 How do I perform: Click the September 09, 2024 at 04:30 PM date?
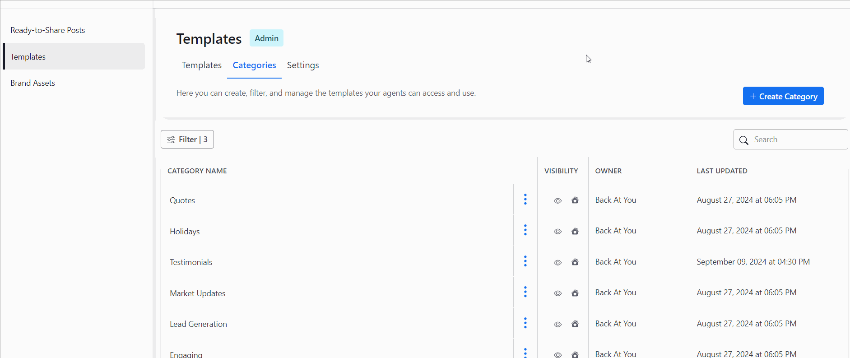[x=753, y=262]
